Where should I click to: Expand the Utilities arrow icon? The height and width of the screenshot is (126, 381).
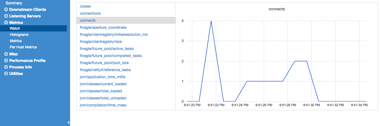(x=6, y=74)
